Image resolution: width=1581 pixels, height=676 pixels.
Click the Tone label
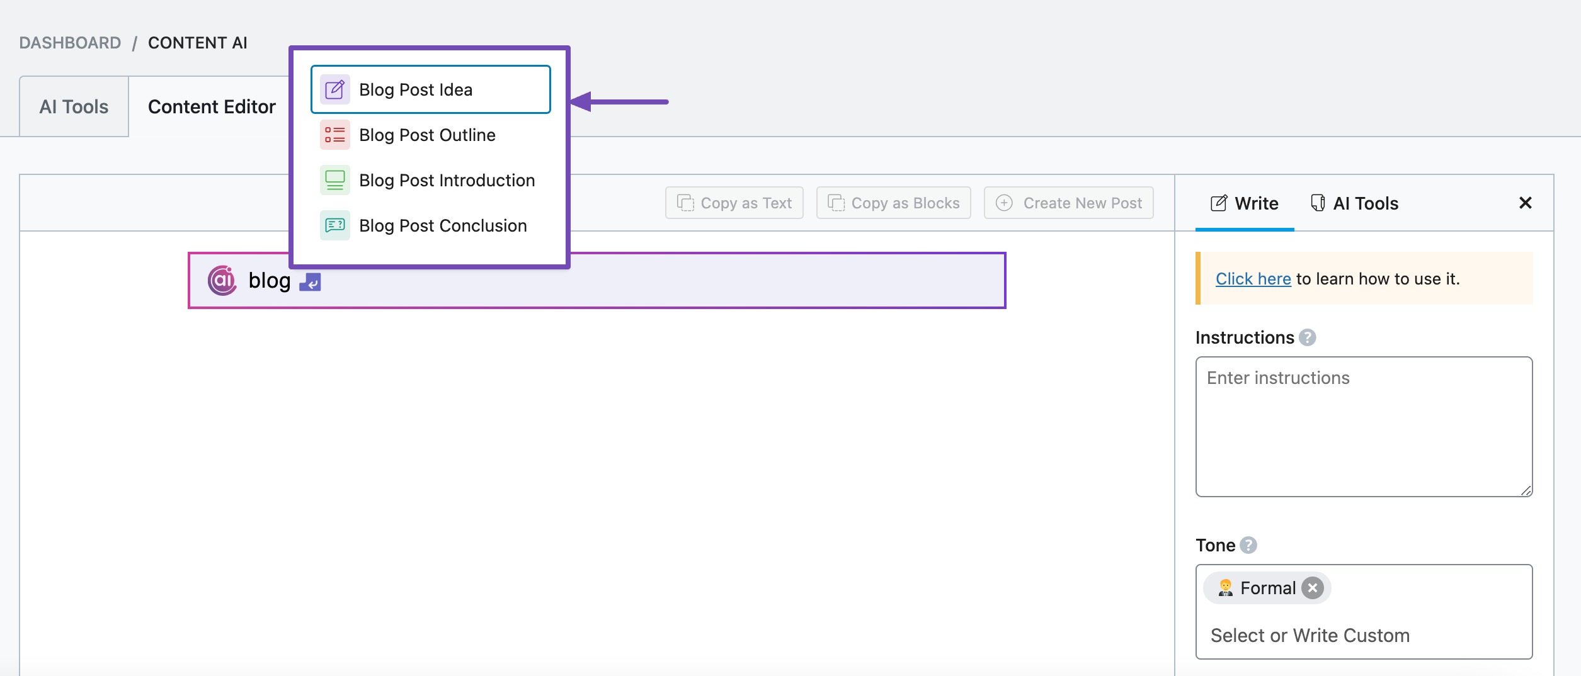click(x=1215, y=545)
